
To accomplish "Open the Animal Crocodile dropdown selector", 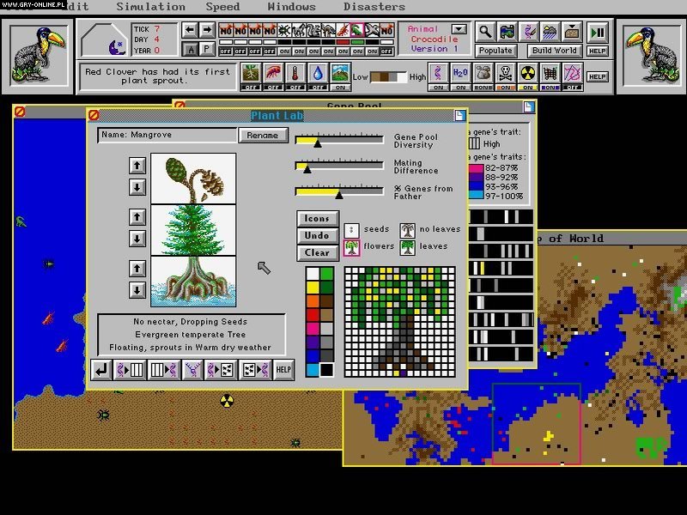I will pos(458,28).
